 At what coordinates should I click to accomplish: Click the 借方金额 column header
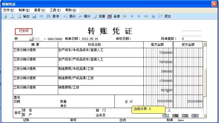coord(158,45)
